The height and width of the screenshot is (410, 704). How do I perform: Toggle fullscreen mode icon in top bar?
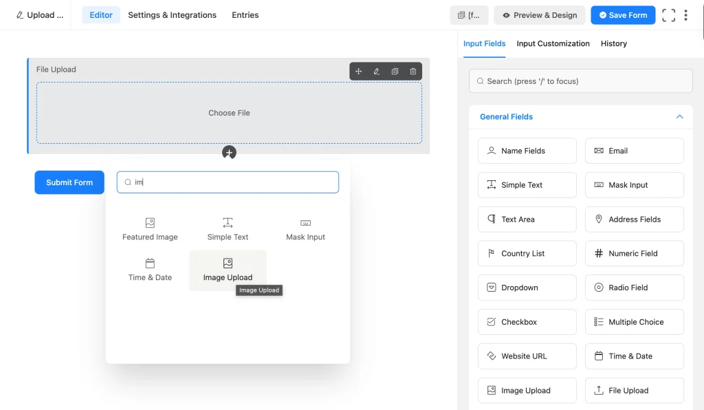(x=668, y=15)
